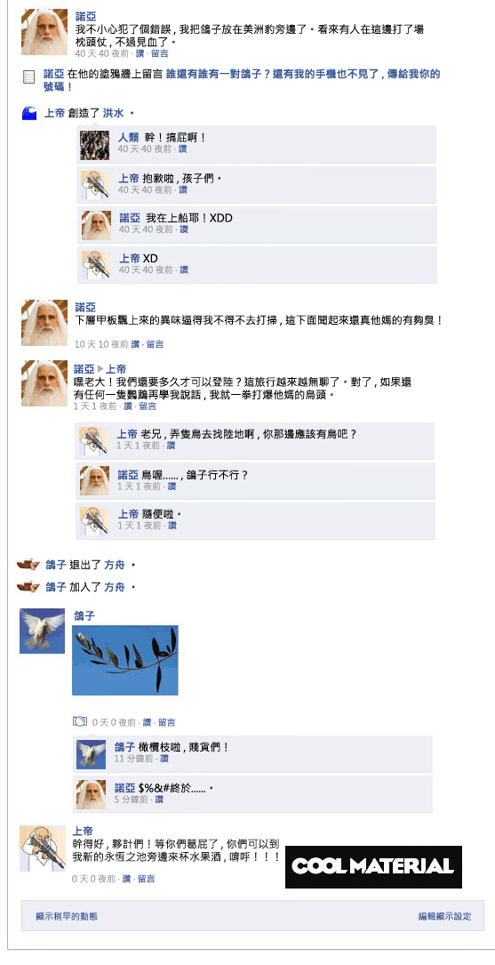Click the notepad wall-post icon
This screenshot has width=495, height=965.
pyautogui.click(x=28, y=76)
